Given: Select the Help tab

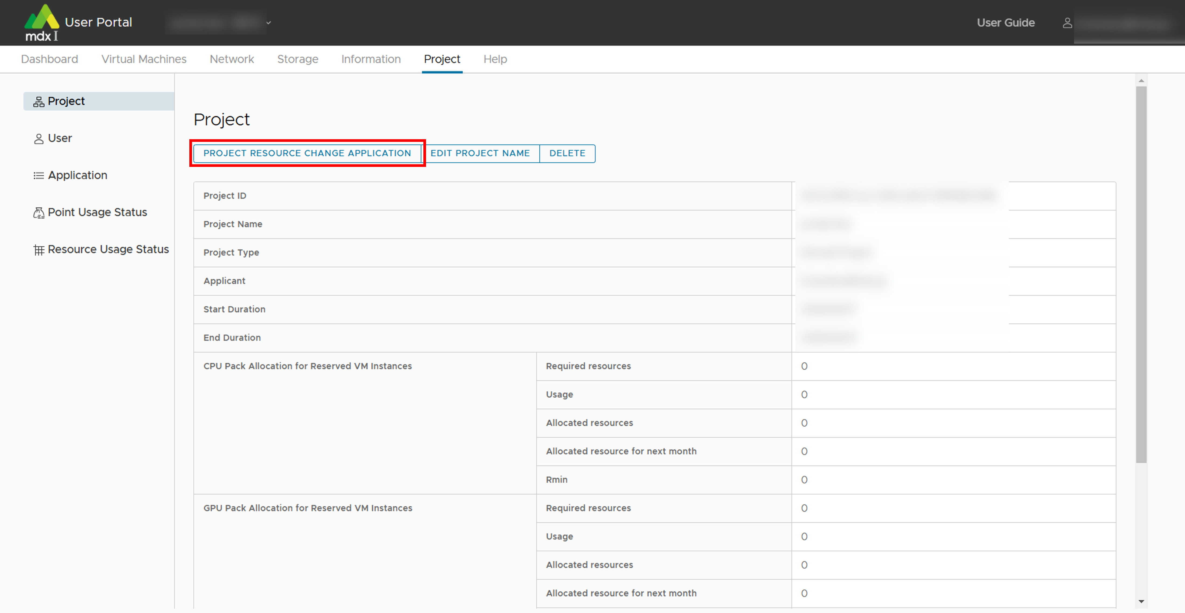Looking at the screenshot, I should (495, 59).
